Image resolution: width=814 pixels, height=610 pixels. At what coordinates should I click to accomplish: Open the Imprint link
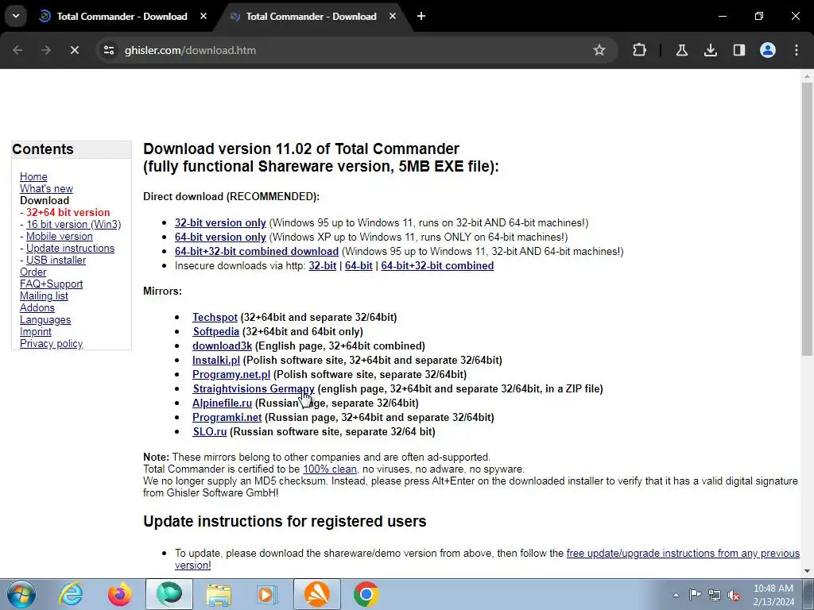click(35, 331)
